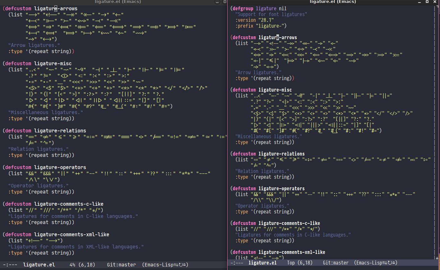Click the left window title 'ligature.el (Emacs)'
The height and width of the screenshot is (270, 440).
click(118, 2)
